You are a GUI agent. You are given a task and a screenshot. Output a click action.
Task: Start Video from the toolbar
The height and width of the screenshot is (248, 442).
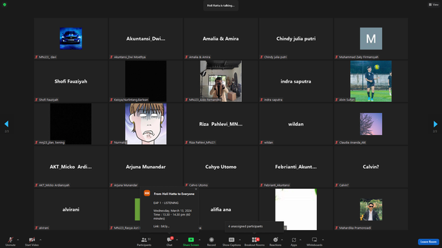pos(32,241)
